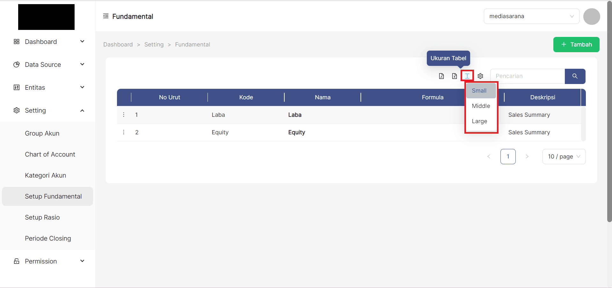Image resolution: width=612 pixels, height=288 pixels.
Task: Open the kebab menu on the Laba row
Action: coord(124,115)
